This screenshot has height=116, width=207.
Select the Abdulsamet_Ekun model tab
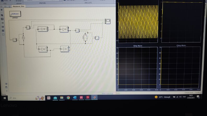[x=19, y=6]
